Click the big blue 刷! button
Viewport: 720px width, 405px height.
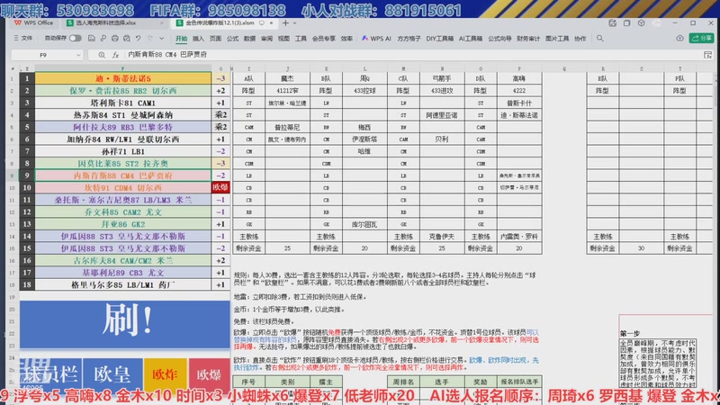tap(125, 324)
